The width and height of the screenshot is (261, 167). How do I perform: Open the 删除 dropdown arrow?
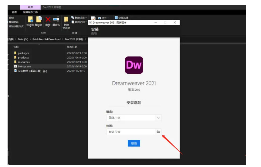pyautogui.click(x=48, y=27)
